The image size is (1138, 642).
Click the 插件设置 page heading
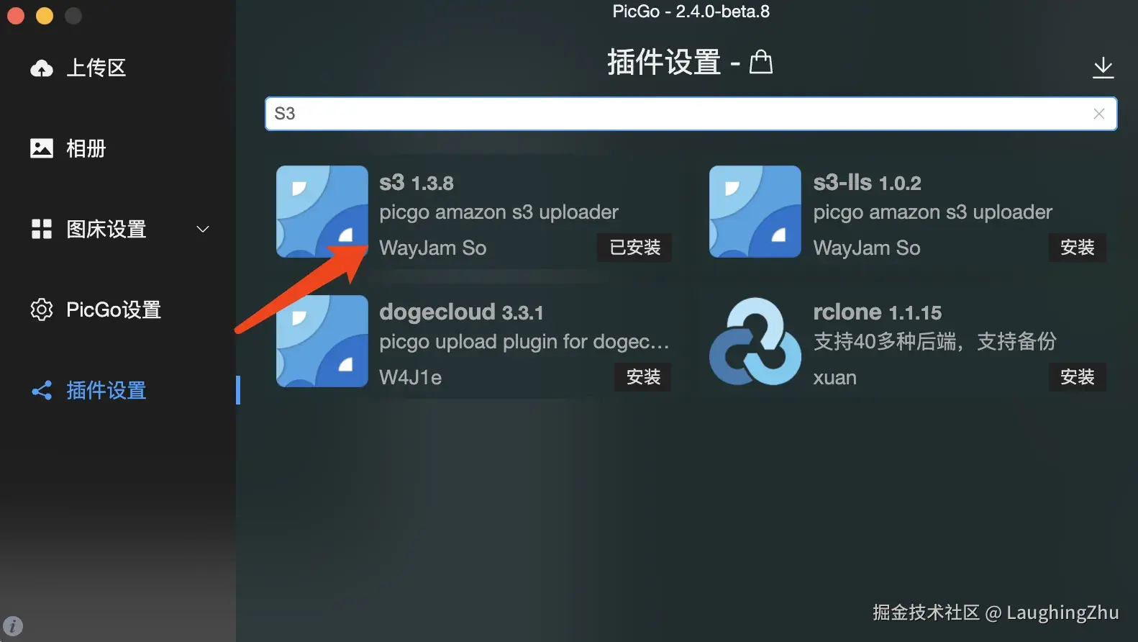[664, 62]
